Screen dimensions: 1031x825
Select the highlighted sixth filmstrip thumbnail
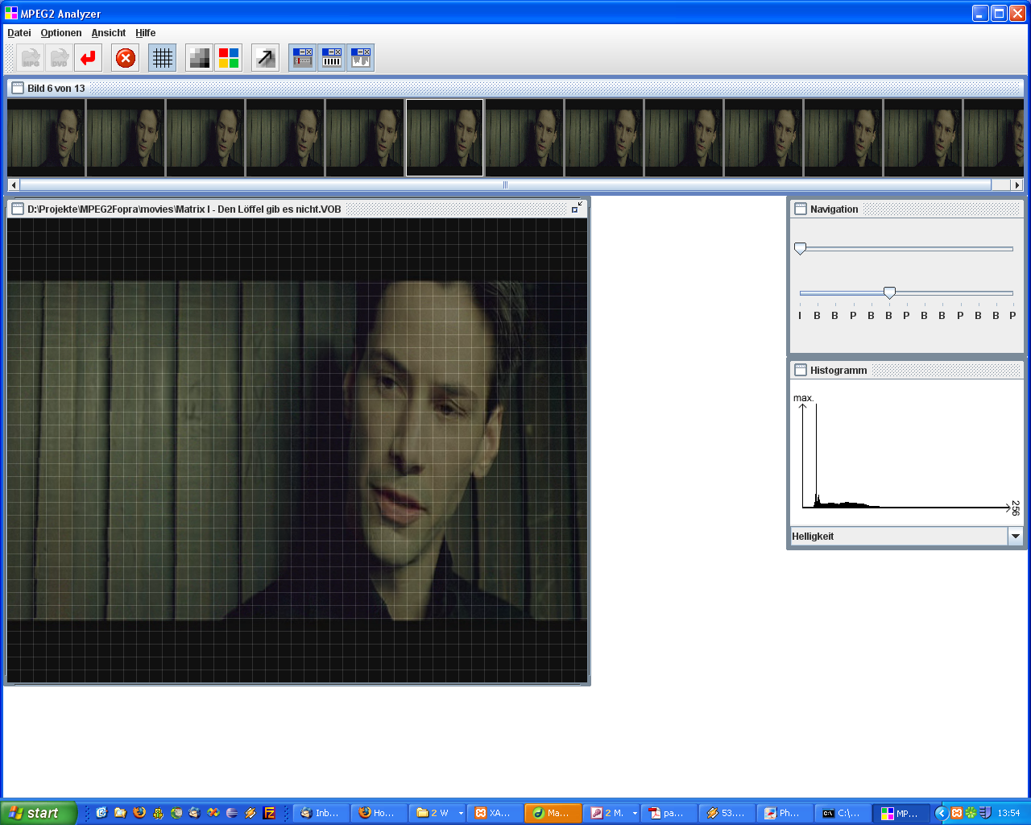click(445, 138)
